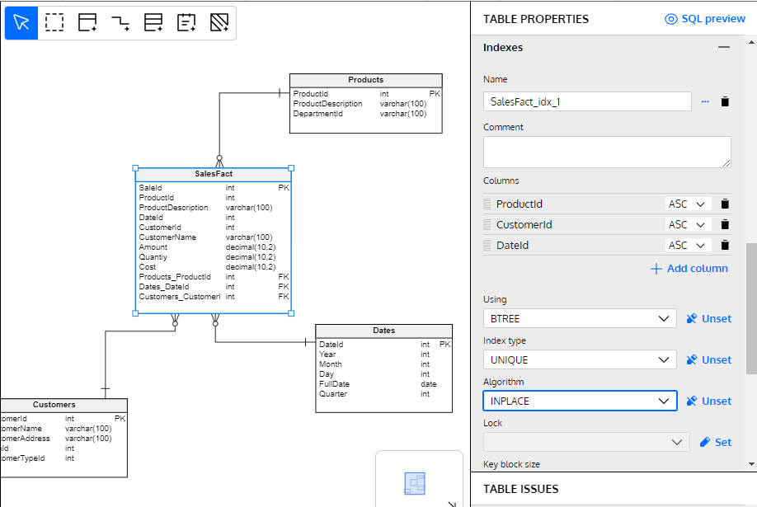Click the CustomerName row in SalesFact

pos(214,237)
